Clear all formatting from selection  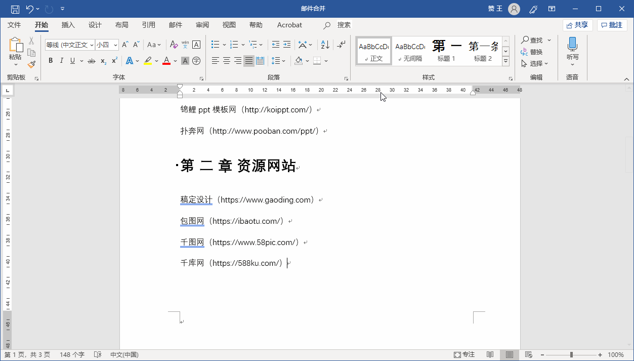(x=174, y=45)
